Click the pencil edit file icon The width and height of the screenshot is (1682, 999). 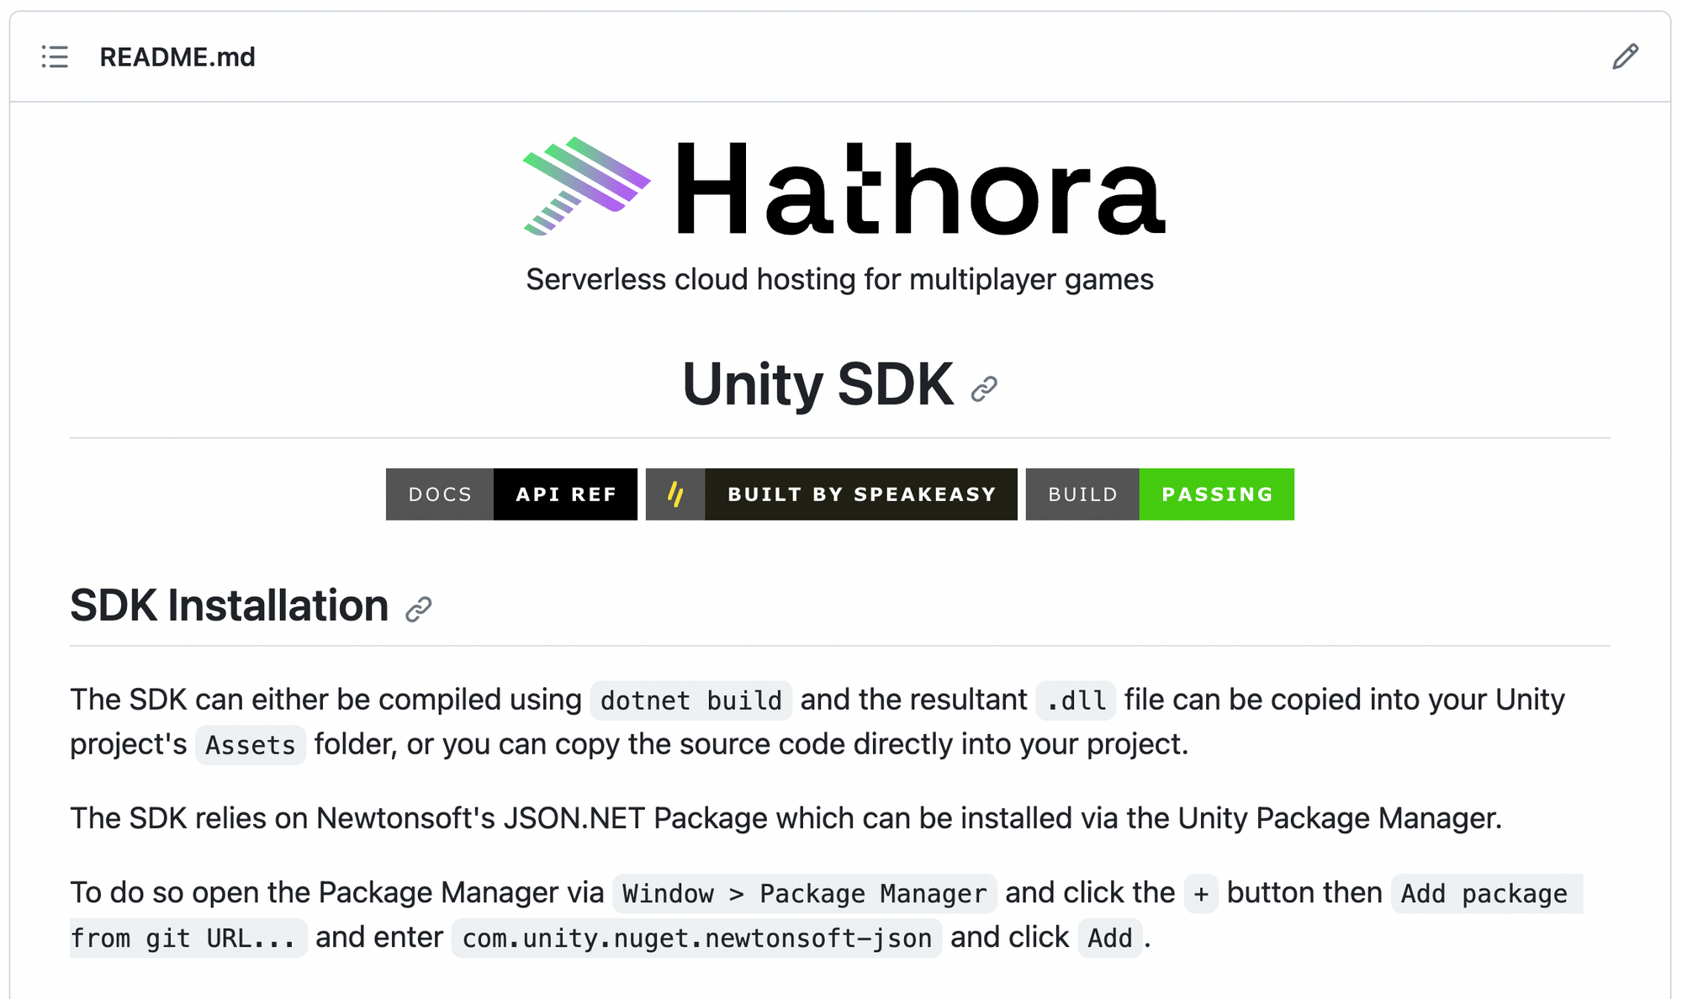click(1625, 57)
